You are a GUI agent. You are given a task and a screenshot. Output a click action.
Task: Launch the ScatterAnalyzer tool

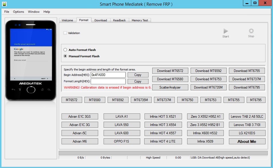pyautogui.click(x=170, y=87)
